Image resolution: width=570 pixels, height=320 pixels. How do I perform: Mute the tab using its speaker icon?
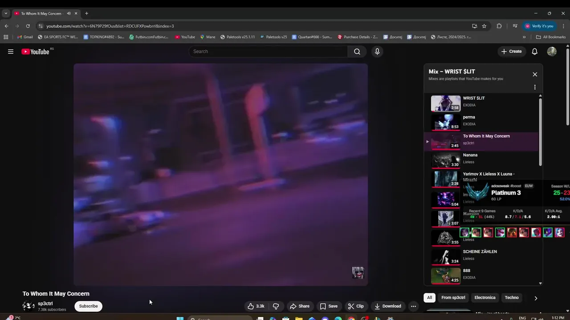click(69, 13)
